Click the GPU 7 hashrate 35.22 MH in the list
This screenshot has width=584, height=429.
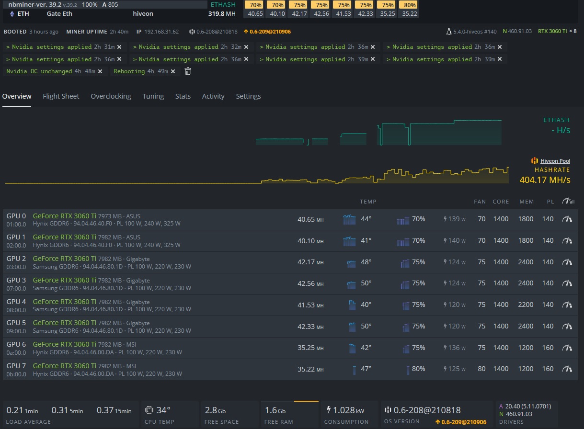pos(310,369)
